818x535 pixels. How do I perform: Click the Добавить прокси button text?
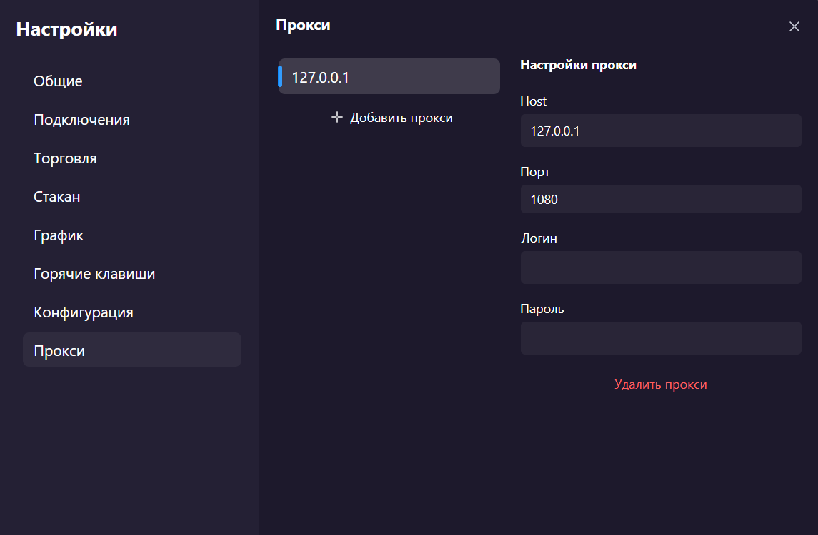pyautogui.click(x=401, y=118)
